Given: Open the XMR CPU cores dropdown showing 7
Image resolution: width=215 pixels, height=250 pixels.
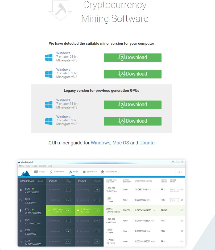Looking at the screenshot, I should click(68, 242).
